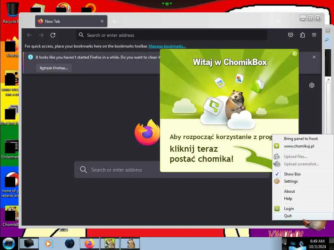
Task: Open the Manage bookmarks... link
Action: (x=167, y=46)
